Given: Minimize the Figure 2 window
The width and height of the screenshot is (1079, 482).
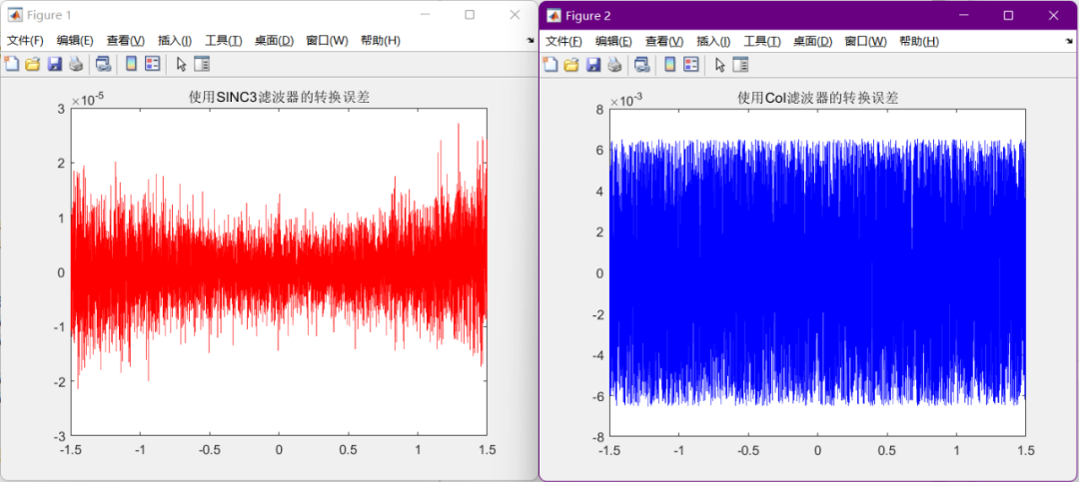Looking at the screenshot, I should tap(965, 15).
